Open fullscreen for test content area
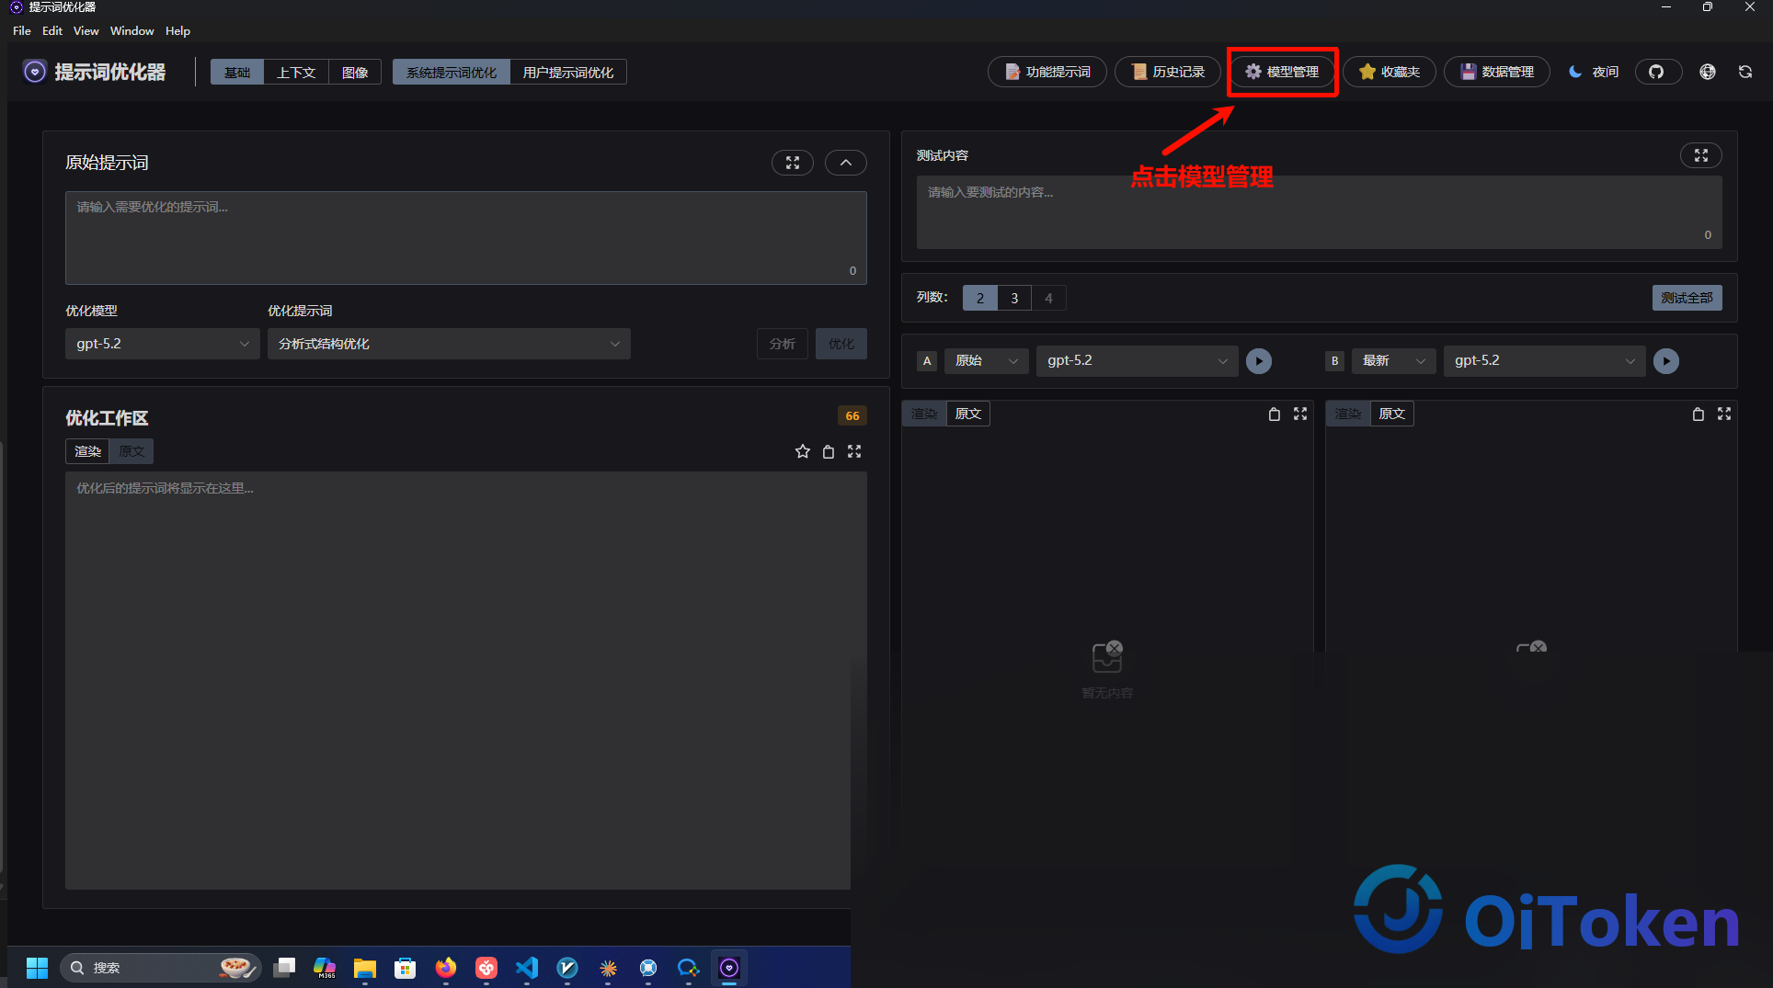 [x=1701, y=155]
